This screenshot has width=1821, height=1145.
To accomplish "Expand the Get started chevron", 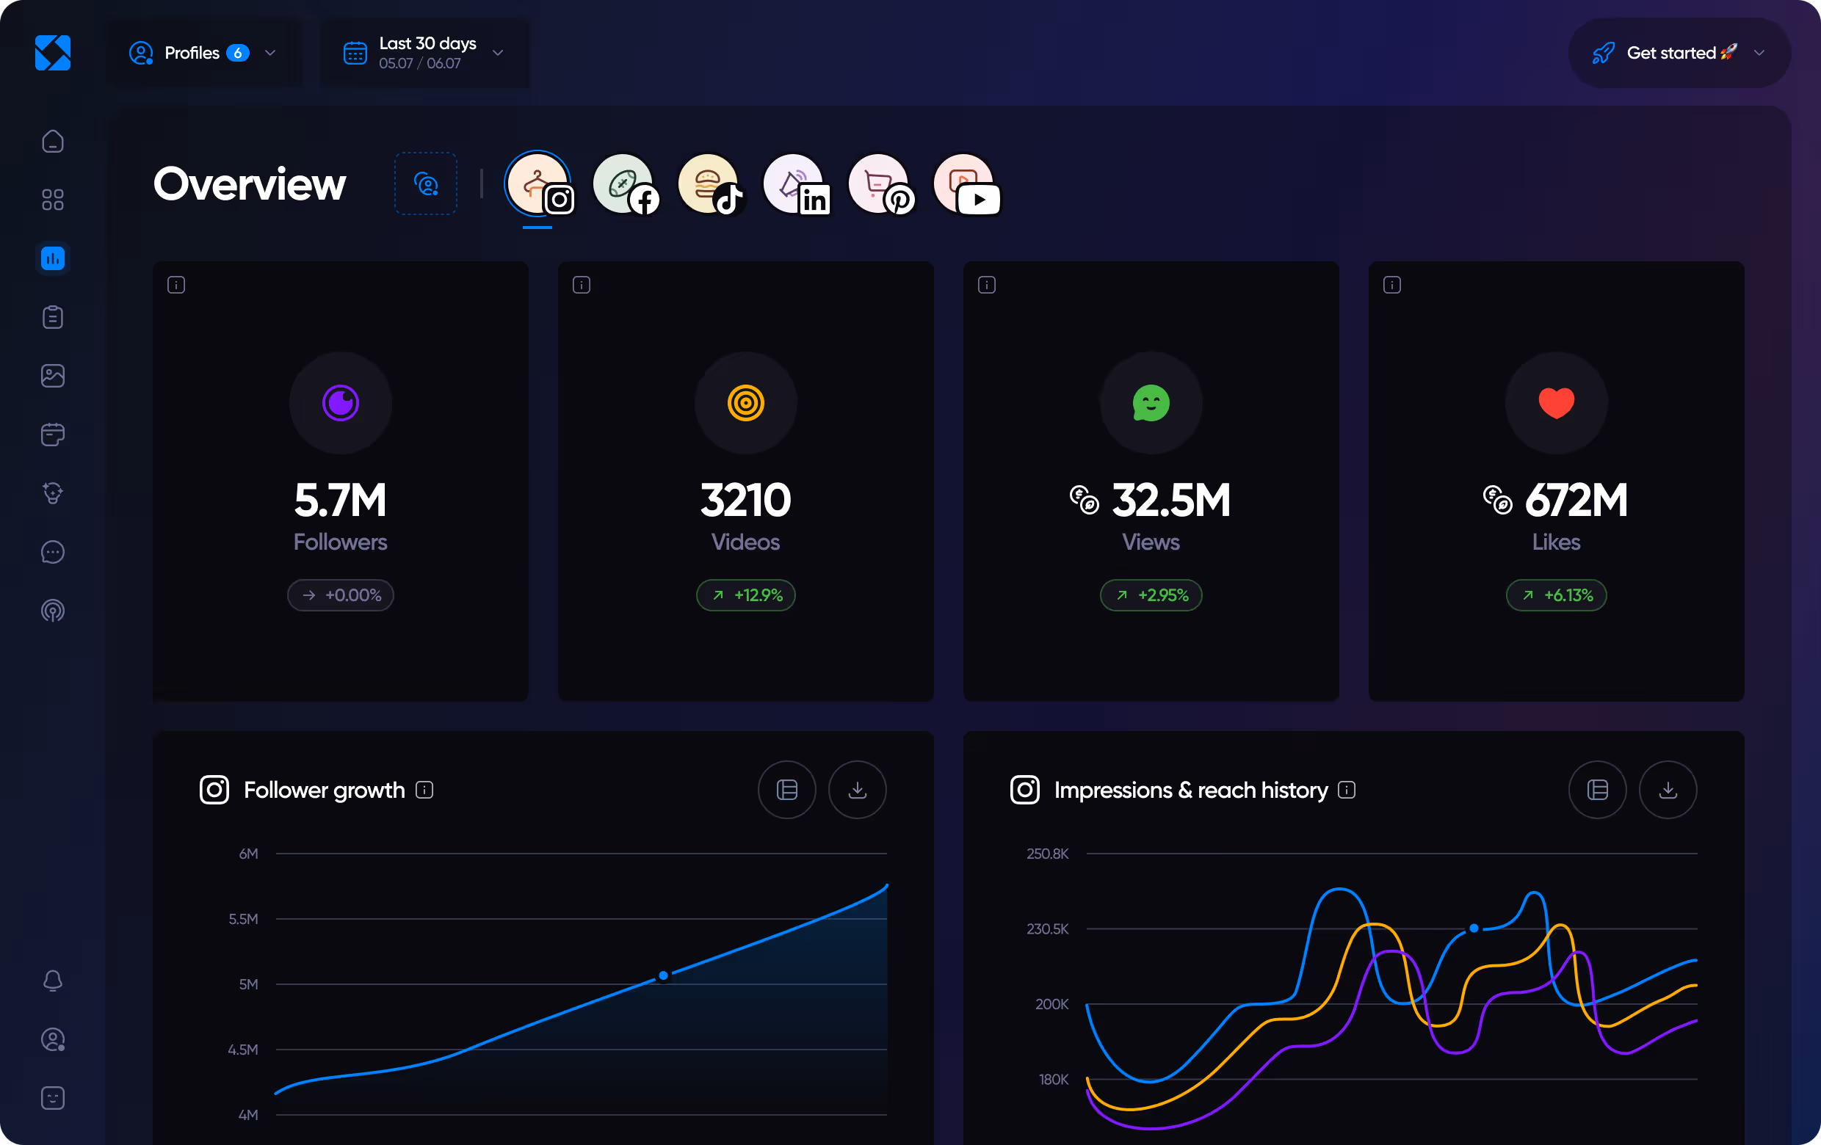I will tap(1759, 53).
